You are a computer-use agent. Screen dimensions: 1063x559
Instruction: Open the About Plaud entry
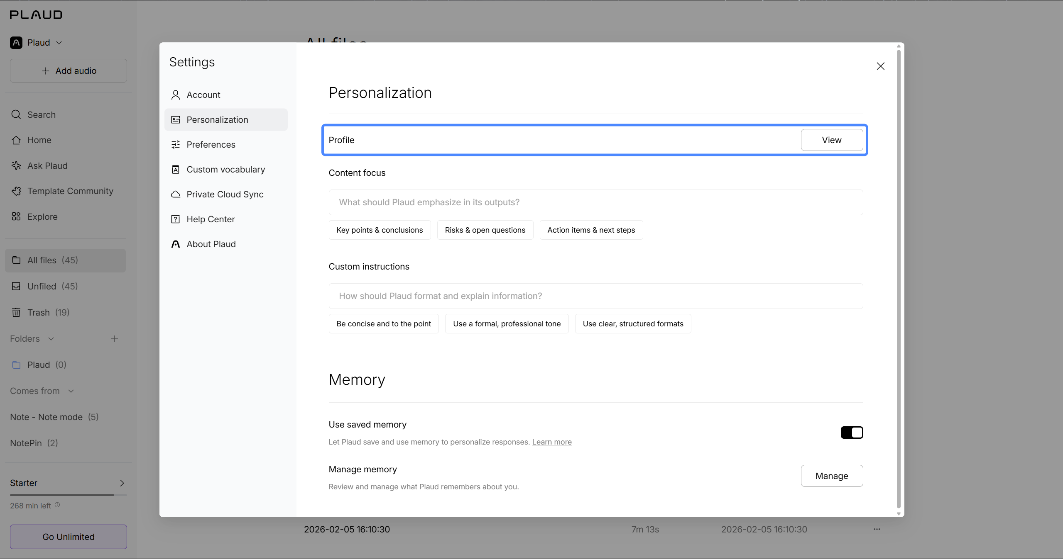[x=226, y=244]
